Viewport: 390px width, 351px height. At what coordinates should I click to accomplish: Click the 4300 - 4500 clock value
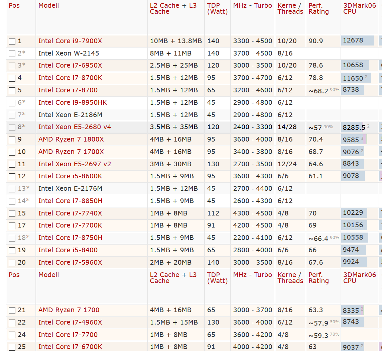click(x=252, y=213)
